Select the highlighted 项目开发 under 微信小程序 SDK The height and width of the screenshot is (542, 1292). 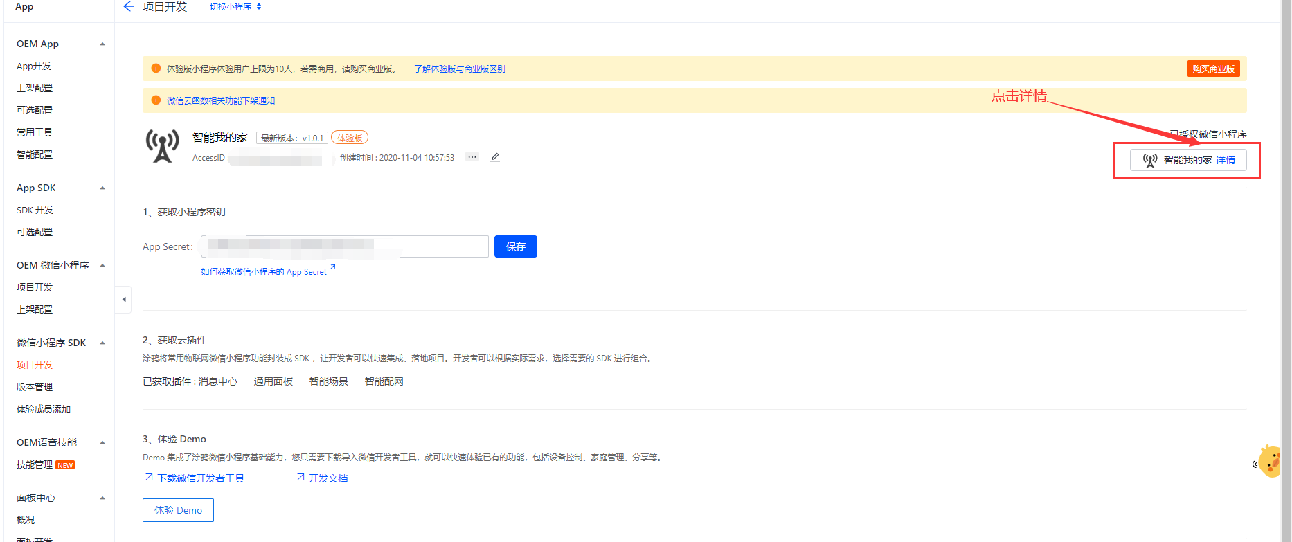click(x=35, y=365)
